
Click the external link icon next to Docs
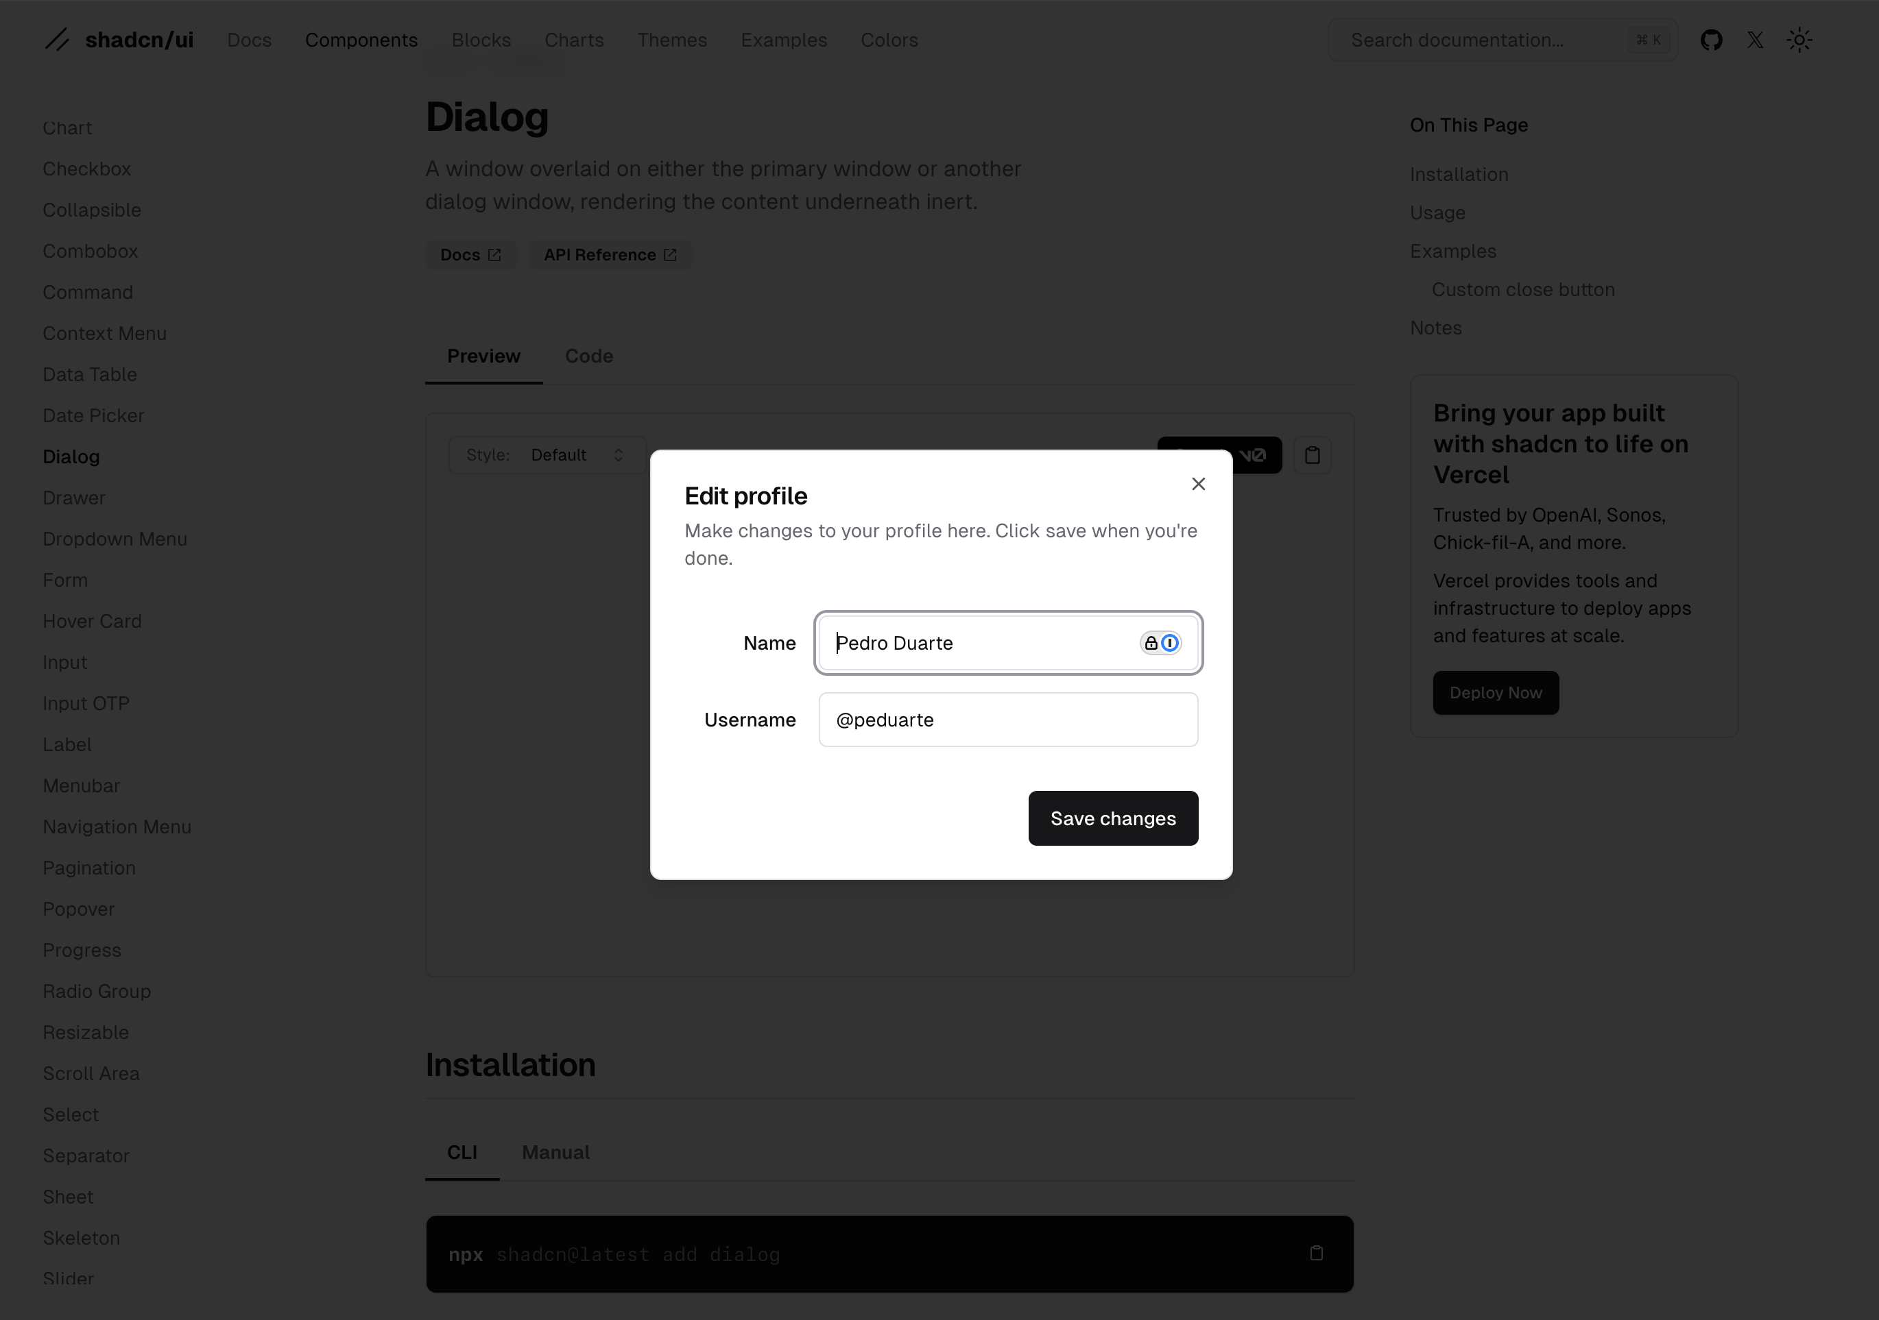[496, 254]
